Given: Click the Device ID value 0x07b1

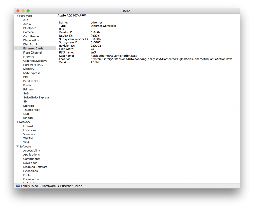Looking at the screenshot, I should (x=96, y=36).
